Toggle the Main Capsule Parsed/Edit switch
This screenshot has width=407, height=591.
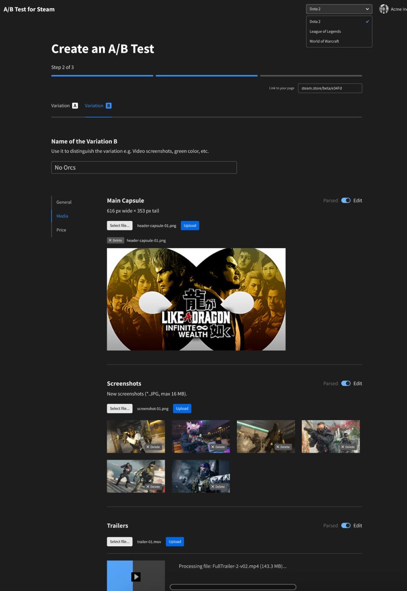[x=346, y=200]
